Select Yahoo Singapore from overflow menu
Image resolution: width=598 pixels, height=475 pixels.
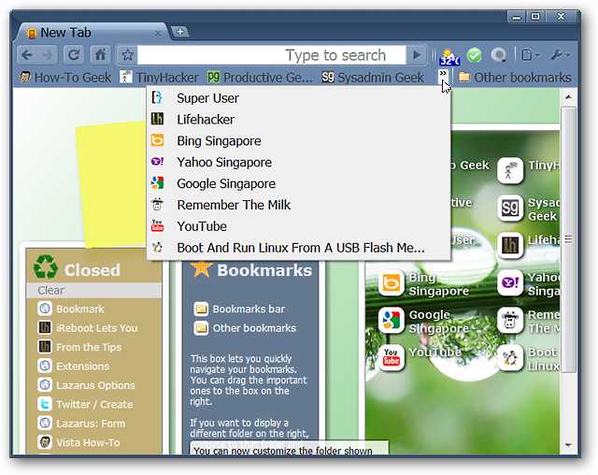coord(299,162)
